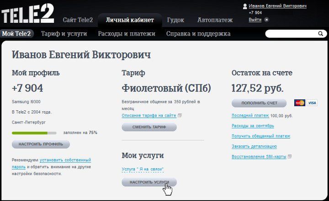This screenshot has height=201, width=329.
Task: Click external link icon beside Описание тарифа
Action: click(x=180, y=115)
